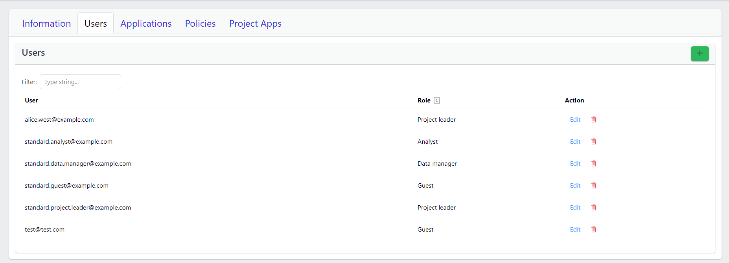Go to the Policies tab

200,24
